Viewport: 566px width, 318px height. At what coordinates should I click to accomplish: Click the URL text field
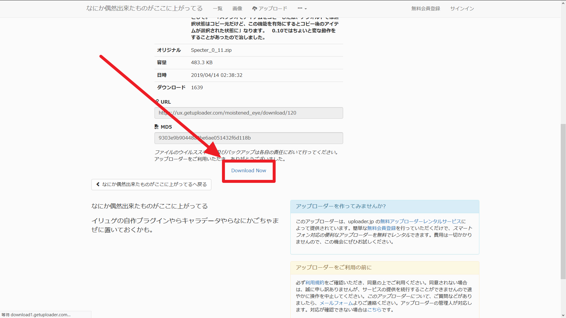pos(249,113)
